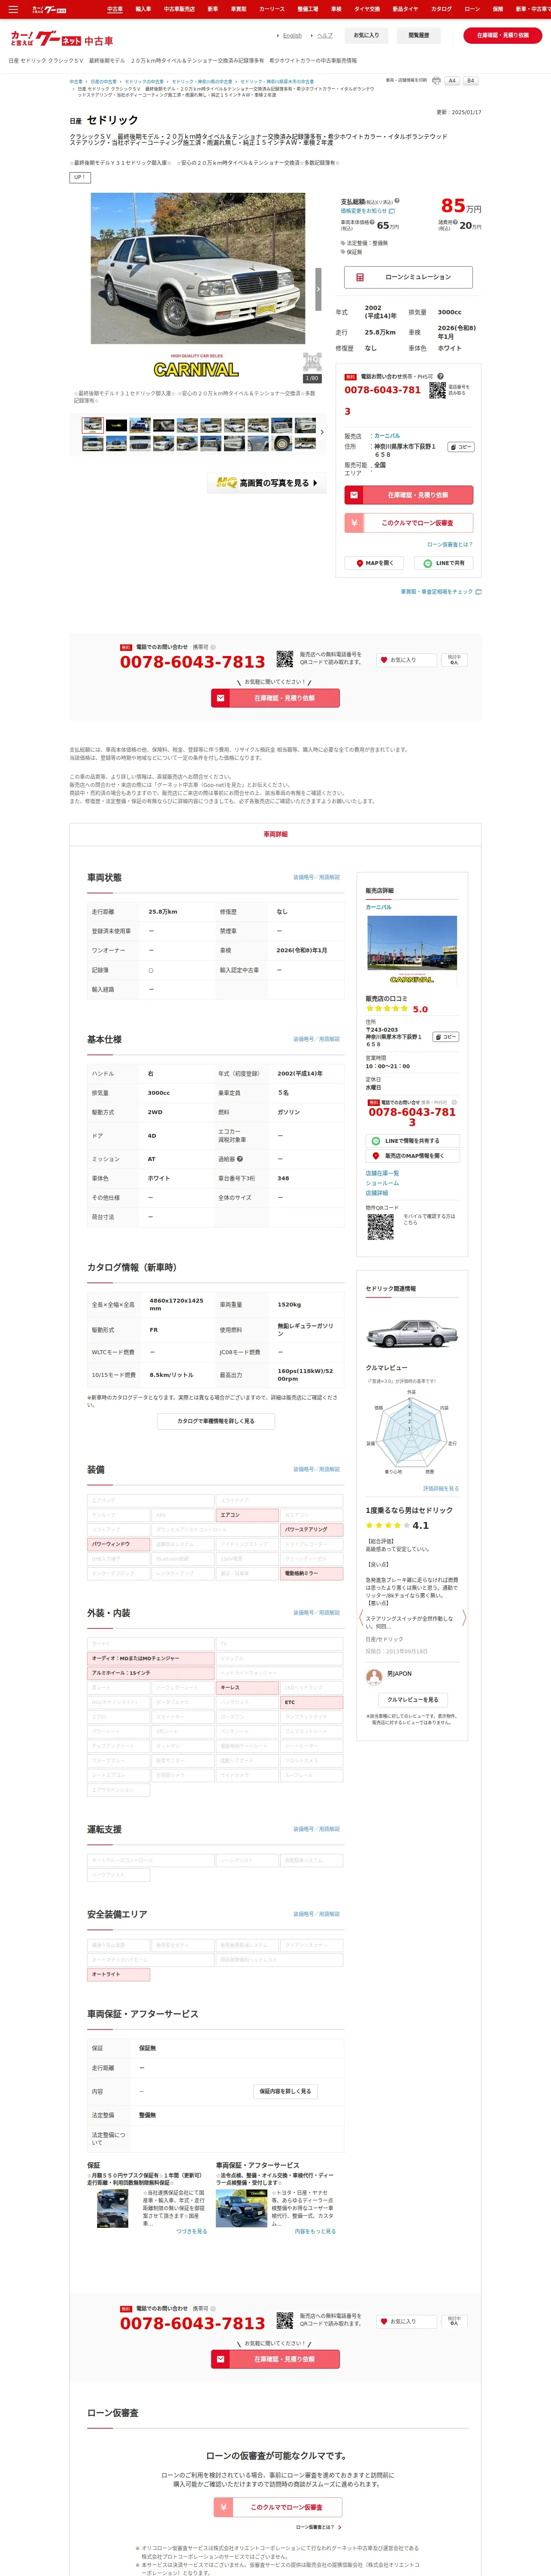Open 店舗在庫一覧 link

(382, 1174)
